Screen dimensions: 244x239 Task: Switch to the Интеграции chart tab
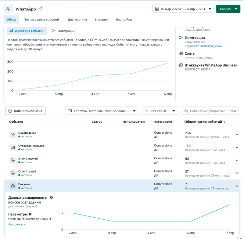[x=63, y=31]
